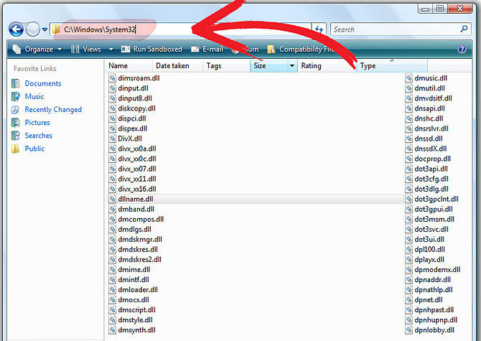This screenshot has height=341, width=481.
Task: Select the file dinput8.dll
Action: tap(135, 98)
